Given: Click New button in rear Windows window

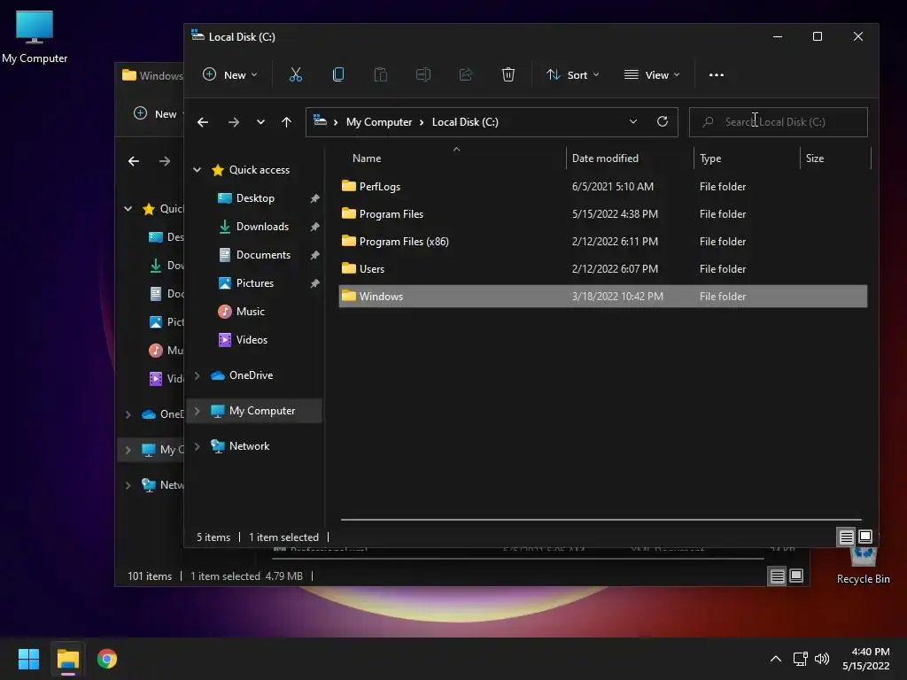Looking at the screenshot, I should [157, 114].
